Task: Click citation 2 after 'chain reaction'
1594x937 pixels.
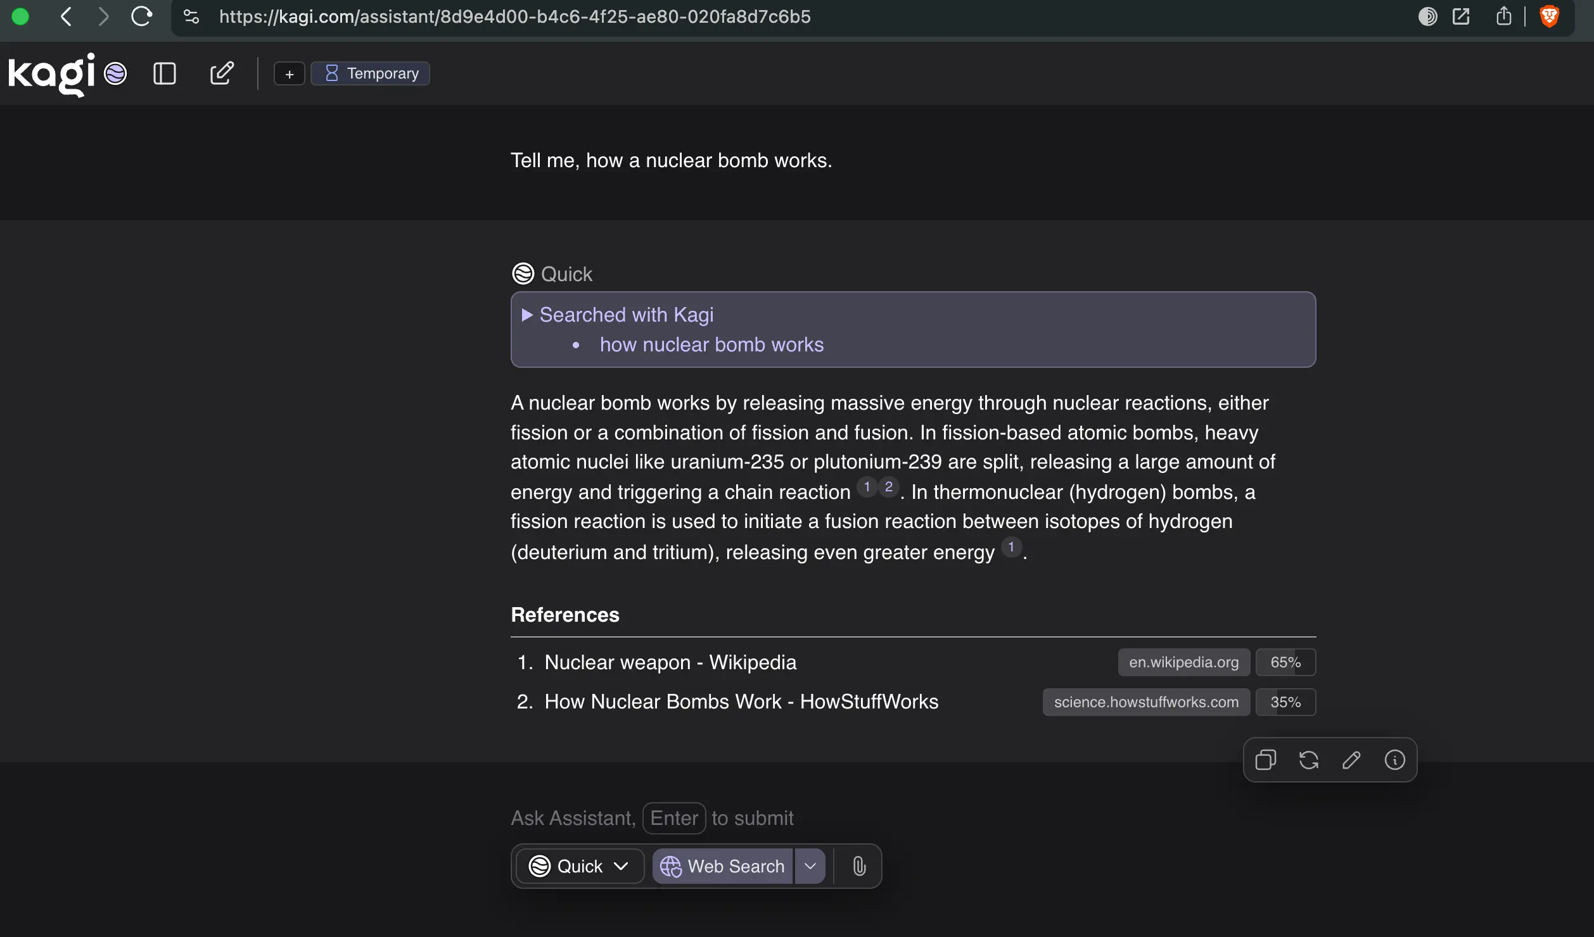Action: [x=888, y=487]
